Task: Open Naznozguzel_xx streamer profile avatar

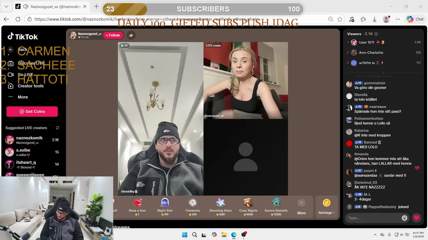Action: coord(73,35)
